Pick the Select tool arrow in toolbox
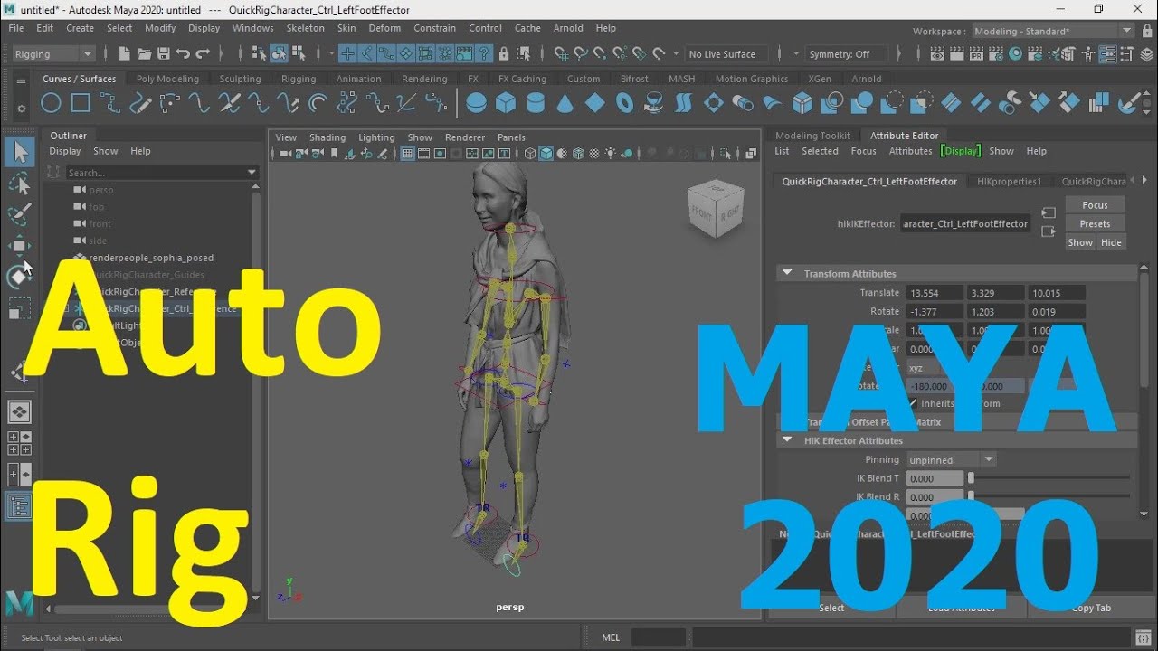The height and width of the screenshot is (651, 1158). tap(19, 152)
